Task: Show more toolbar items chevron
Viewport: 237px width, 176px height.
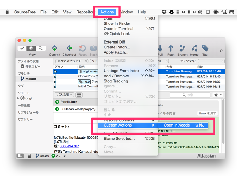Action: tap(221, 51)
